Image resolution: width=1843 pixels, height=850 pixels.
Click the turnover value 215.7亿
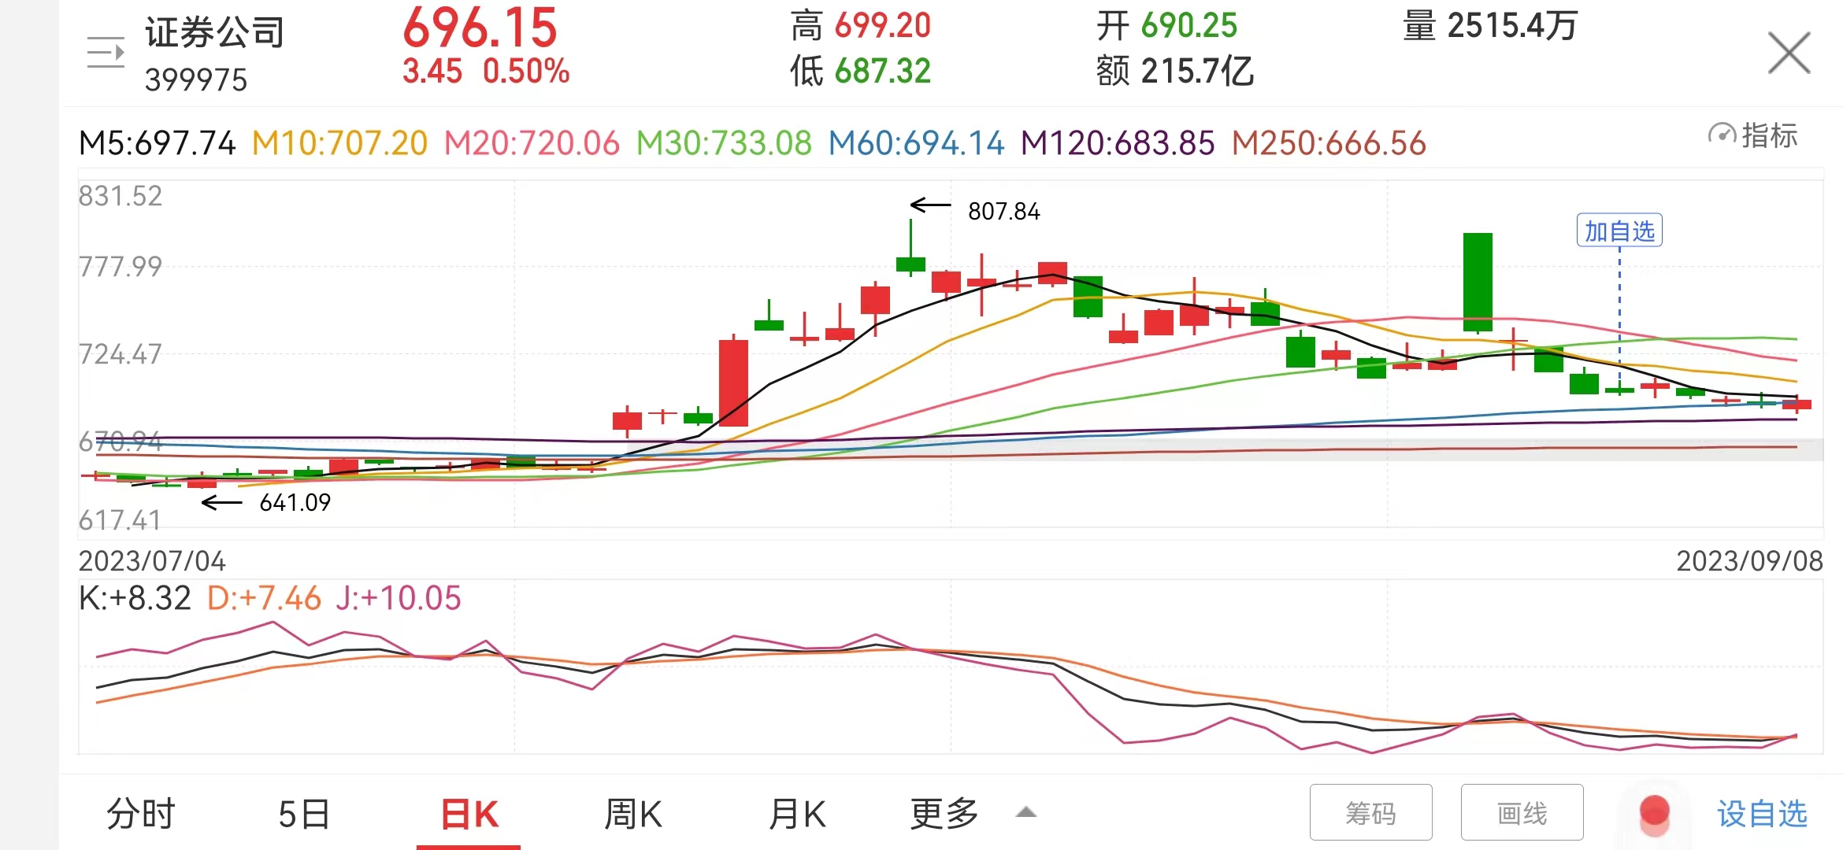coord(1197,72)
